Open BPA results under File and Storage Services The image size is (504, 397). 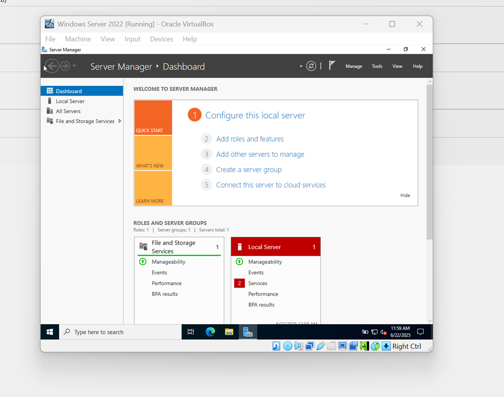164,294
